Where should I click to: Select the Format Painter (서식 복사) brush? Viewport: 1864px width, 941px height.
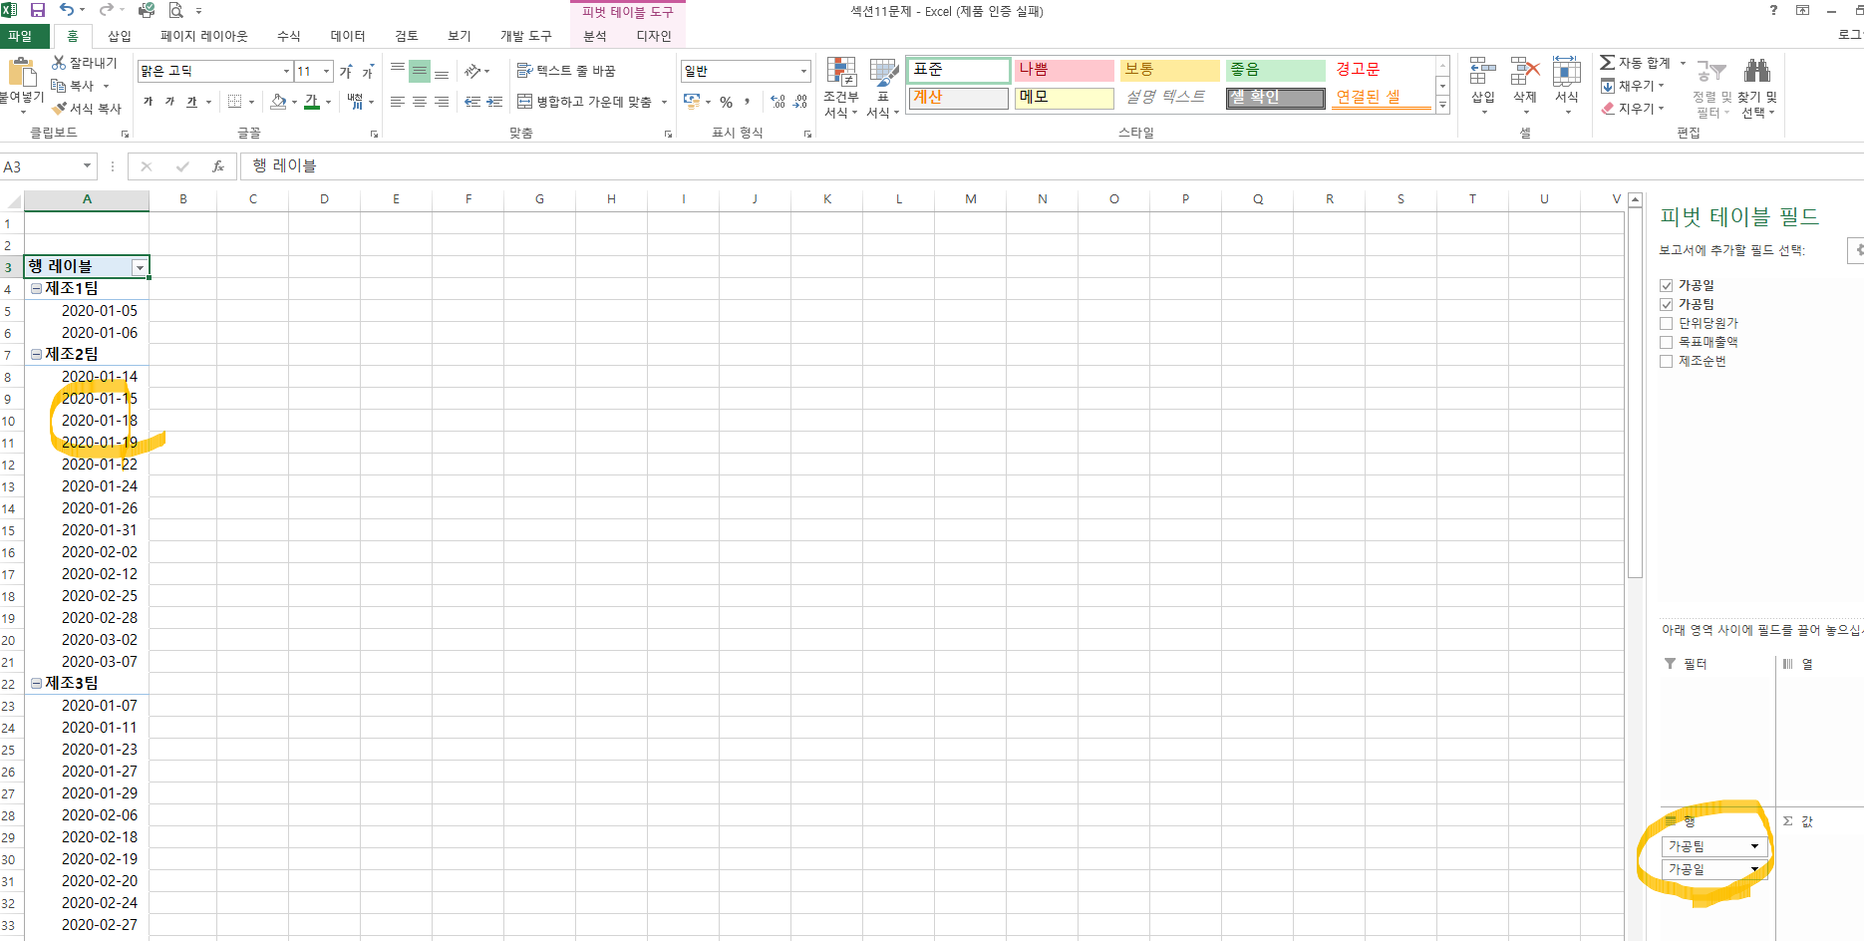tap(60, 108)
